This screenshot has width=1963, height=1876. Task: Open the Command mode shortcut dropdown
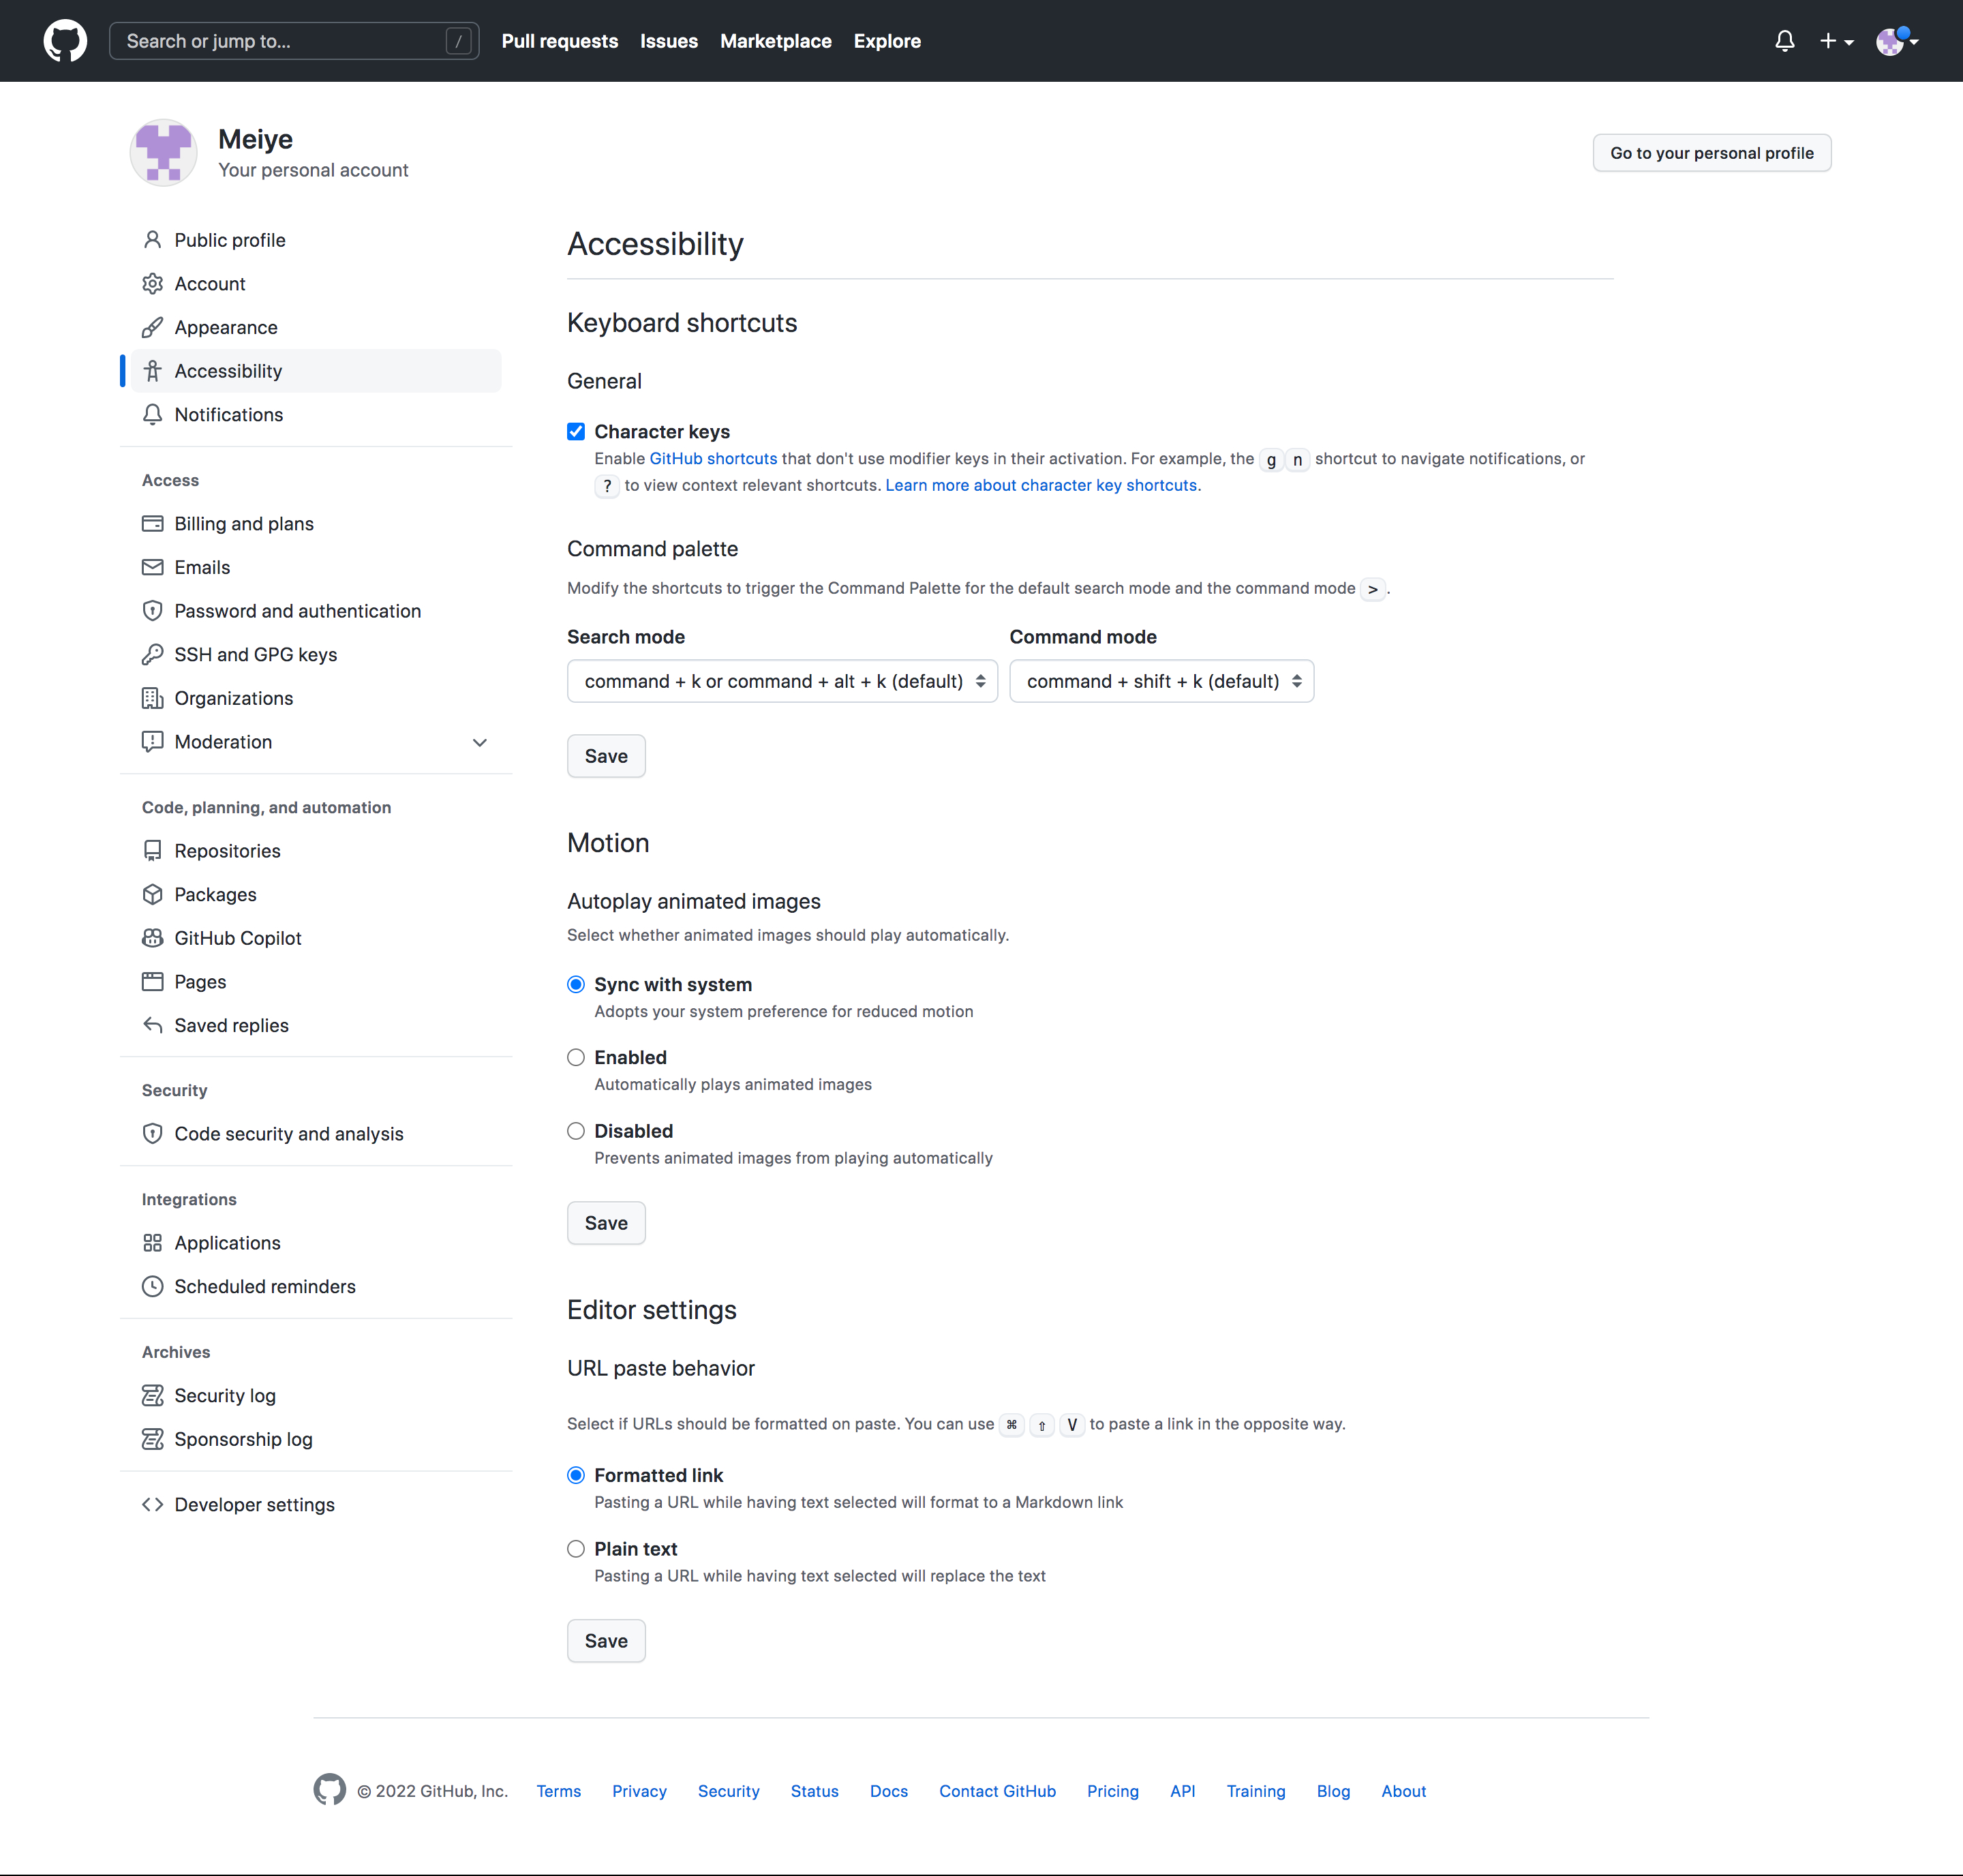(x=1161, y=681)
